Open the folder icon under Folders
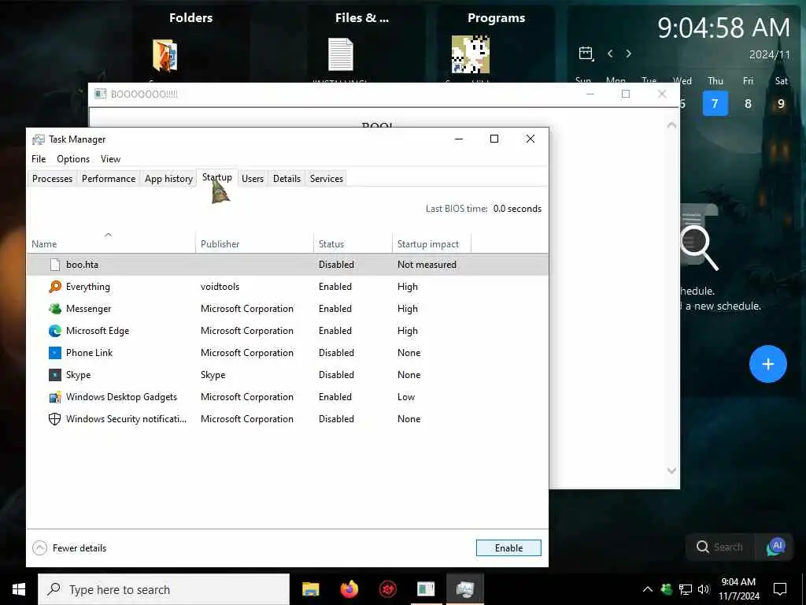The image size is (806, 605). click(165, 55)
